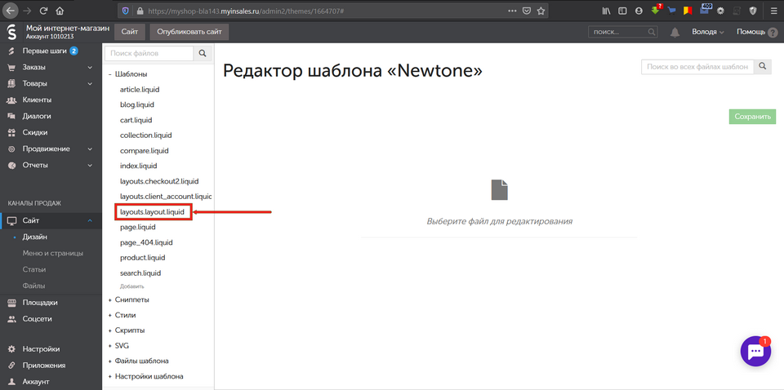Image resolution: width=784 pixels, height=390 pixels.
Task: Expand the Стили folder
Action: (125, 315)
